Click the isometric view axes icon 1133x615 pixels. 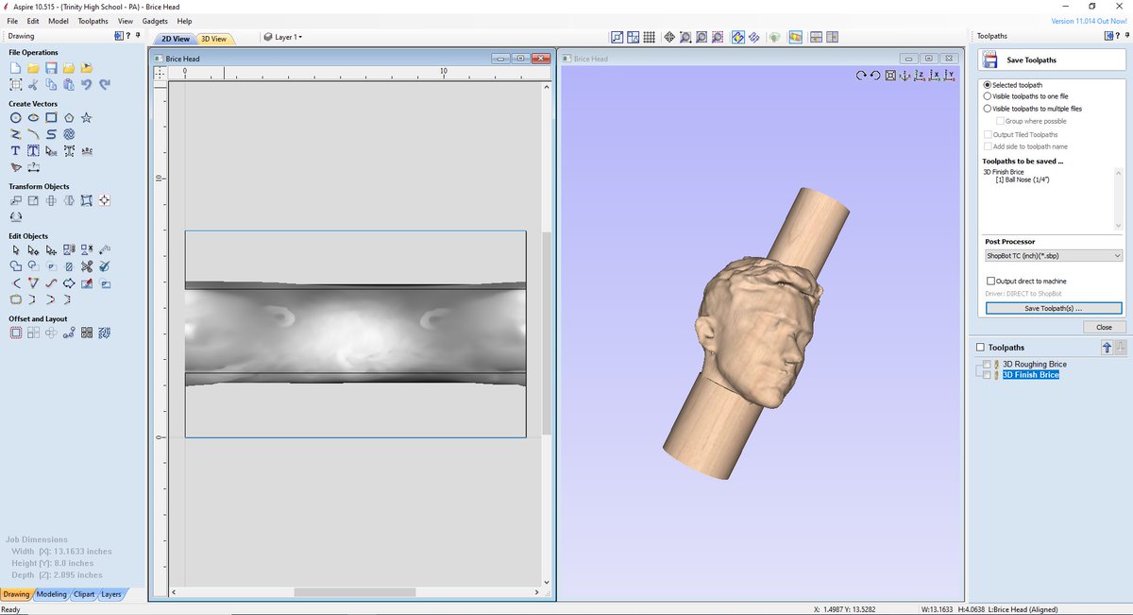coord(905,76)
